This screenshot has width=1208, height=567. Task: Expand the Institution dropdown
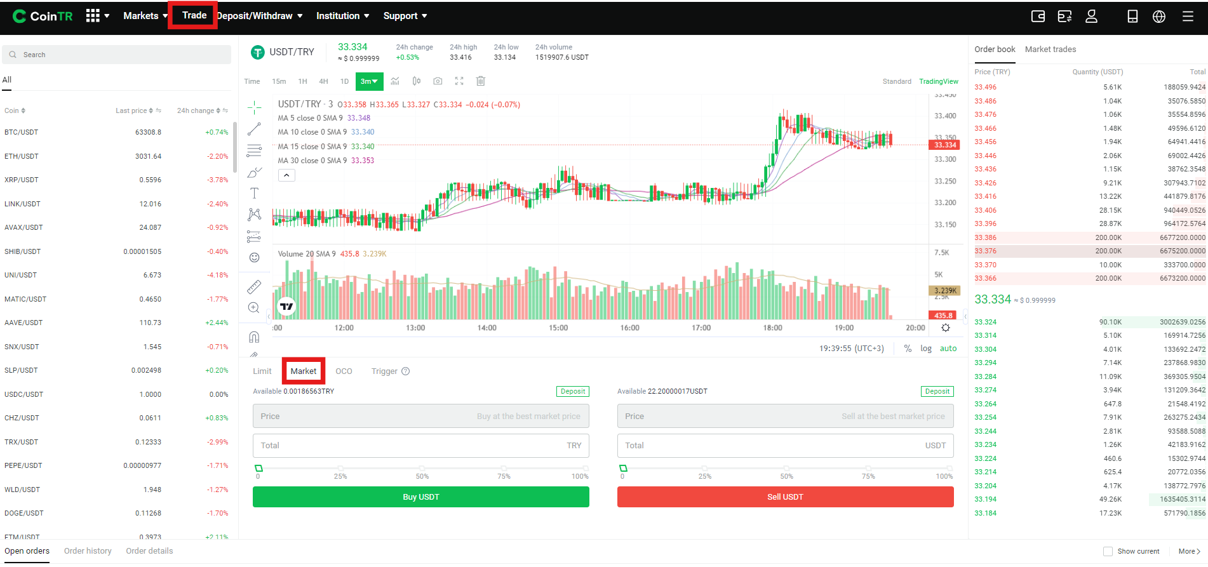343,16
